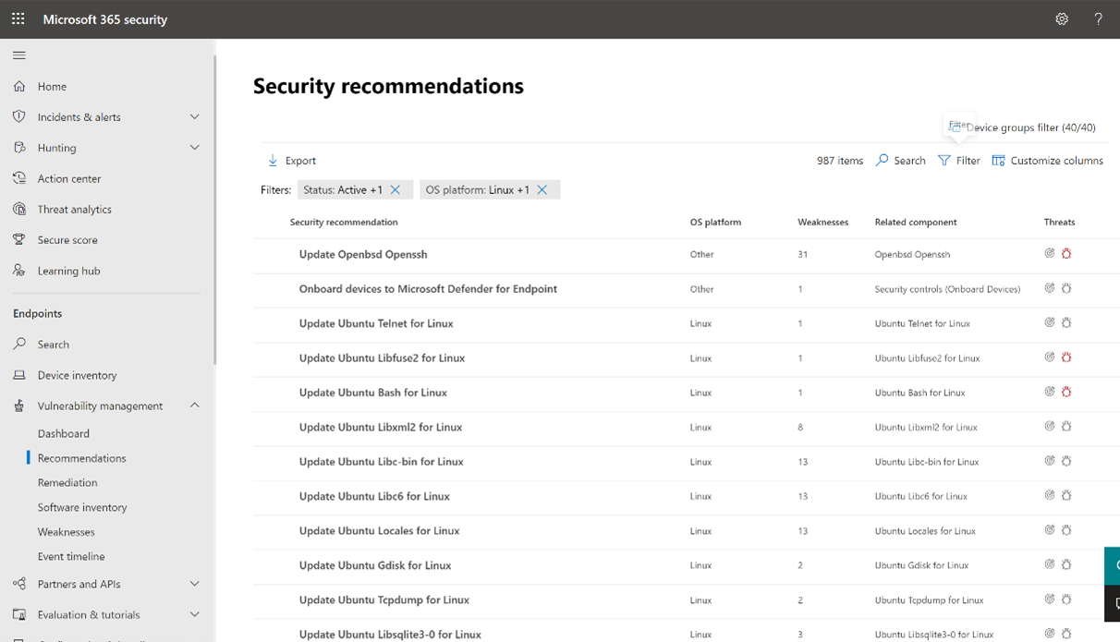Image resolution: width=1120 pixels, height=642 pixels.
Task: Expand the Incidents & alerts section
Action: tap(194, 116)
